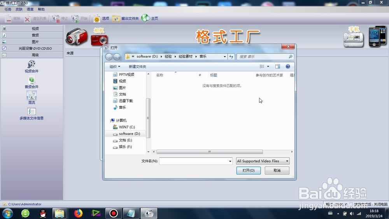The height and width of the screenshot is (219, 389).
Task: Open Windows Start button
Action: 7,213
